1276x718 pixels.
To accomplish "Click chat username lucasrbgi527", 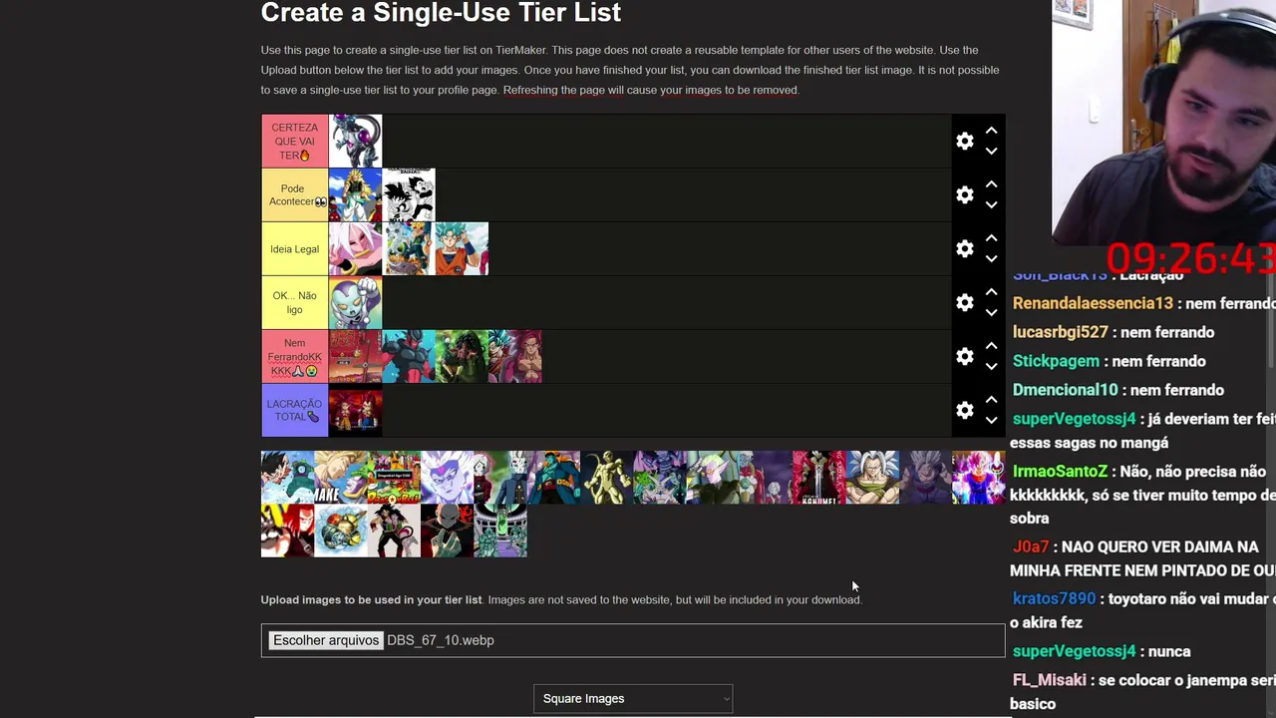I will [x=1061, y=332].
